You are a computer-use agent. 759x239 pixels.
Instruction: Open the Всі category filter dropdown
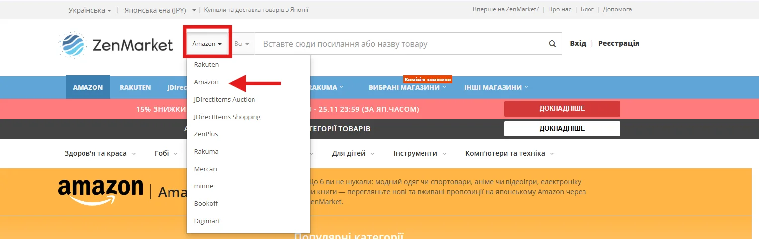click(x=242, y=44)
